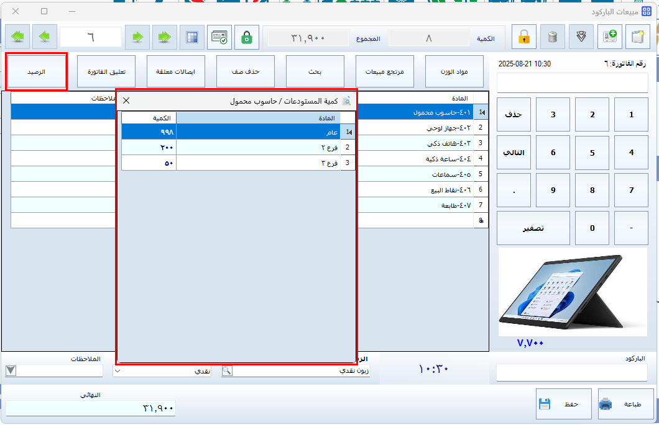This screenshot has height=425, width=659.
Task: Tap keypad digit 5
Action: pyautogui.click(x=592, y=152)
